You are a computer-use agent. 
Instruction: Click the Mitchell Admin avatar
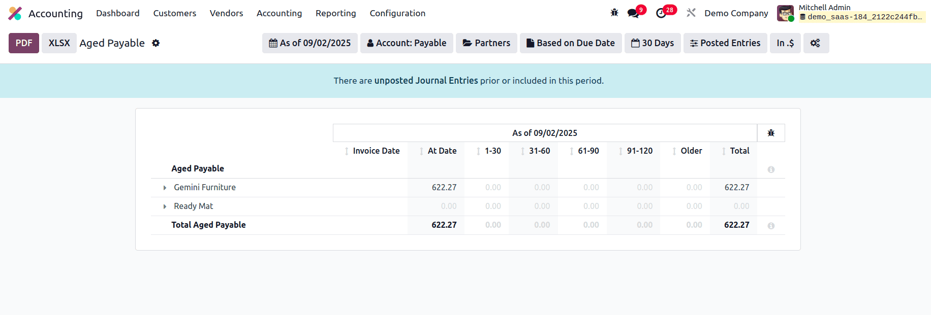coord(785,13)
